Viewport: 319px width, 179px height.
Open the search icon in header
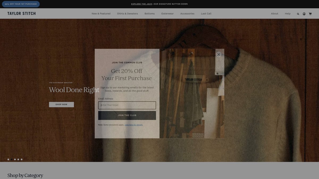point(298,14)
